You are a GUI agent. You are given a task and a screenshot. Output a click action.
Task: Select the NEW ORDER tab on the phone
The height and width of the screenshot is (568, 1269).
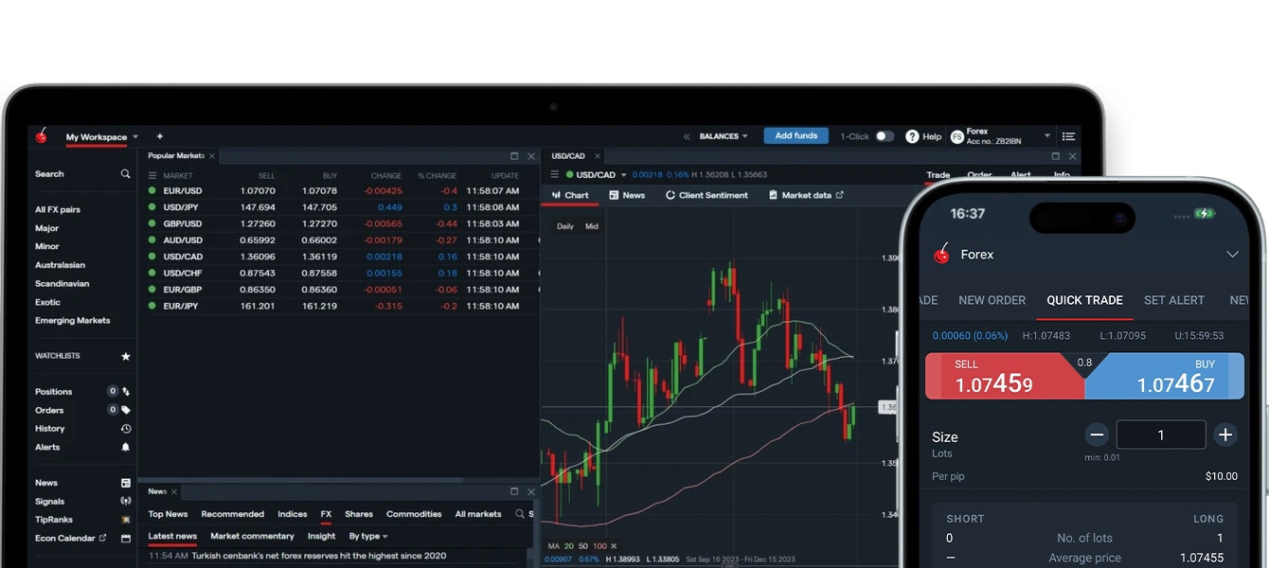(992, 300)
